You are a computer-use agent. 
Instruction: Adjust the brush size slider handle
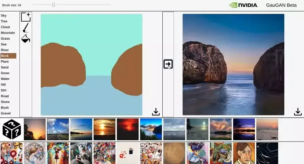pos(54,4)
